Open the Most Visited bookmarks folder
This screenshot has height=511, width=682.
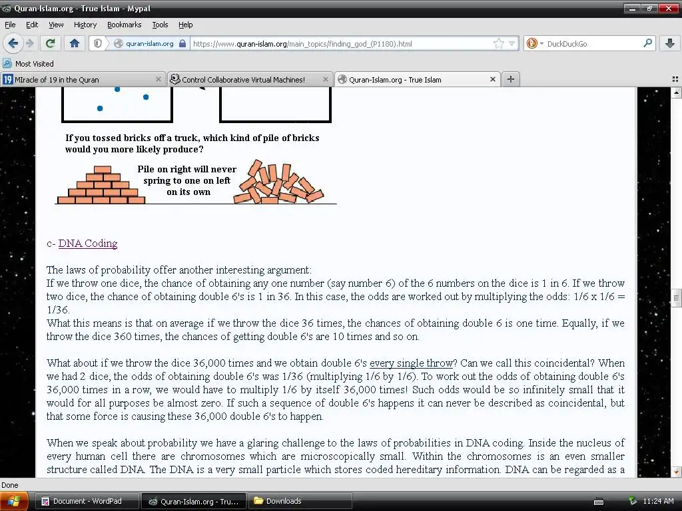[x=28, y=64]
